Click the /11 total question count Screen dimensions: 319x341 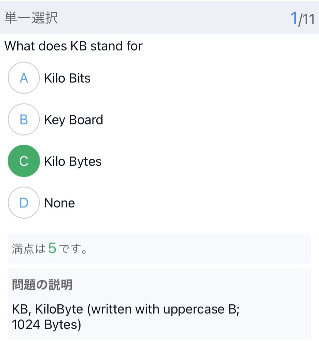(x=307, y=19)
